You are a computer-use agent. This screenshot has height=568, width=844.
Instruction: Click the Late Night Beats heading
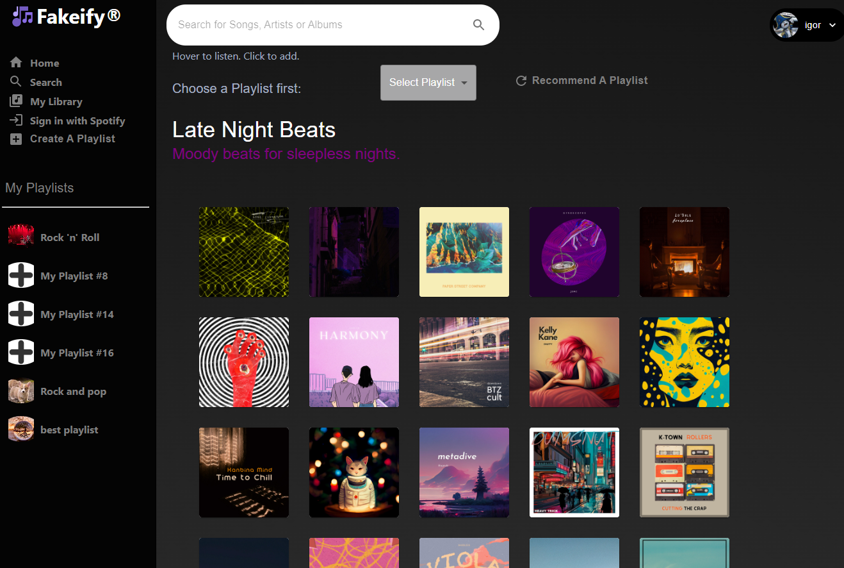(x=254, y=130)
